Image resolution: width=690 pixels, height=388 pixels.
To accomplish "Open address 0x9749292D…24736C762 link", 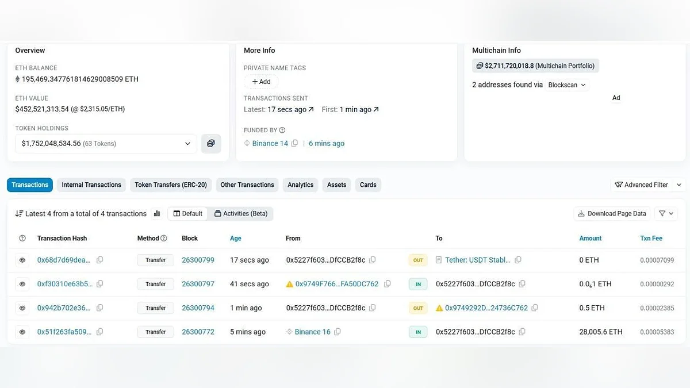I will point(486,308).
